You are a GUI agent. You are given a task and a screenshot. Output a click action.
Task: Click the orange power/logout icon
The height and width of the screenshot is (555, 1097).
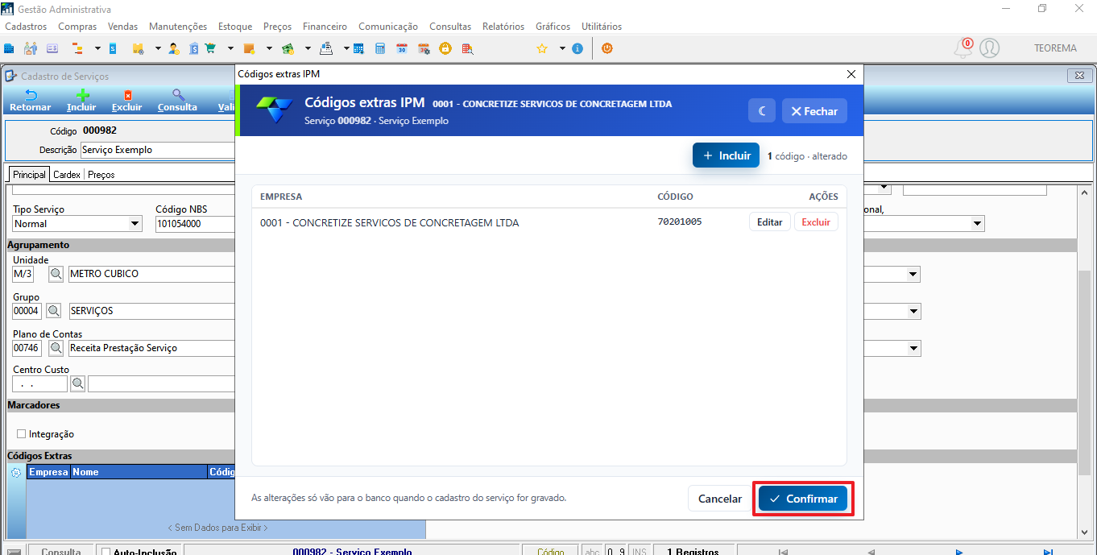point(607,48)
